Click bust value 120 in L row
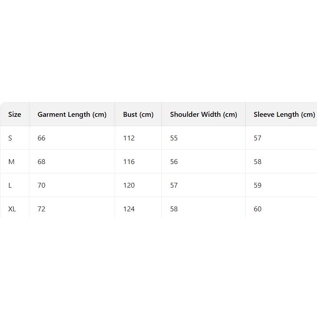 click(x=129, y=185)
